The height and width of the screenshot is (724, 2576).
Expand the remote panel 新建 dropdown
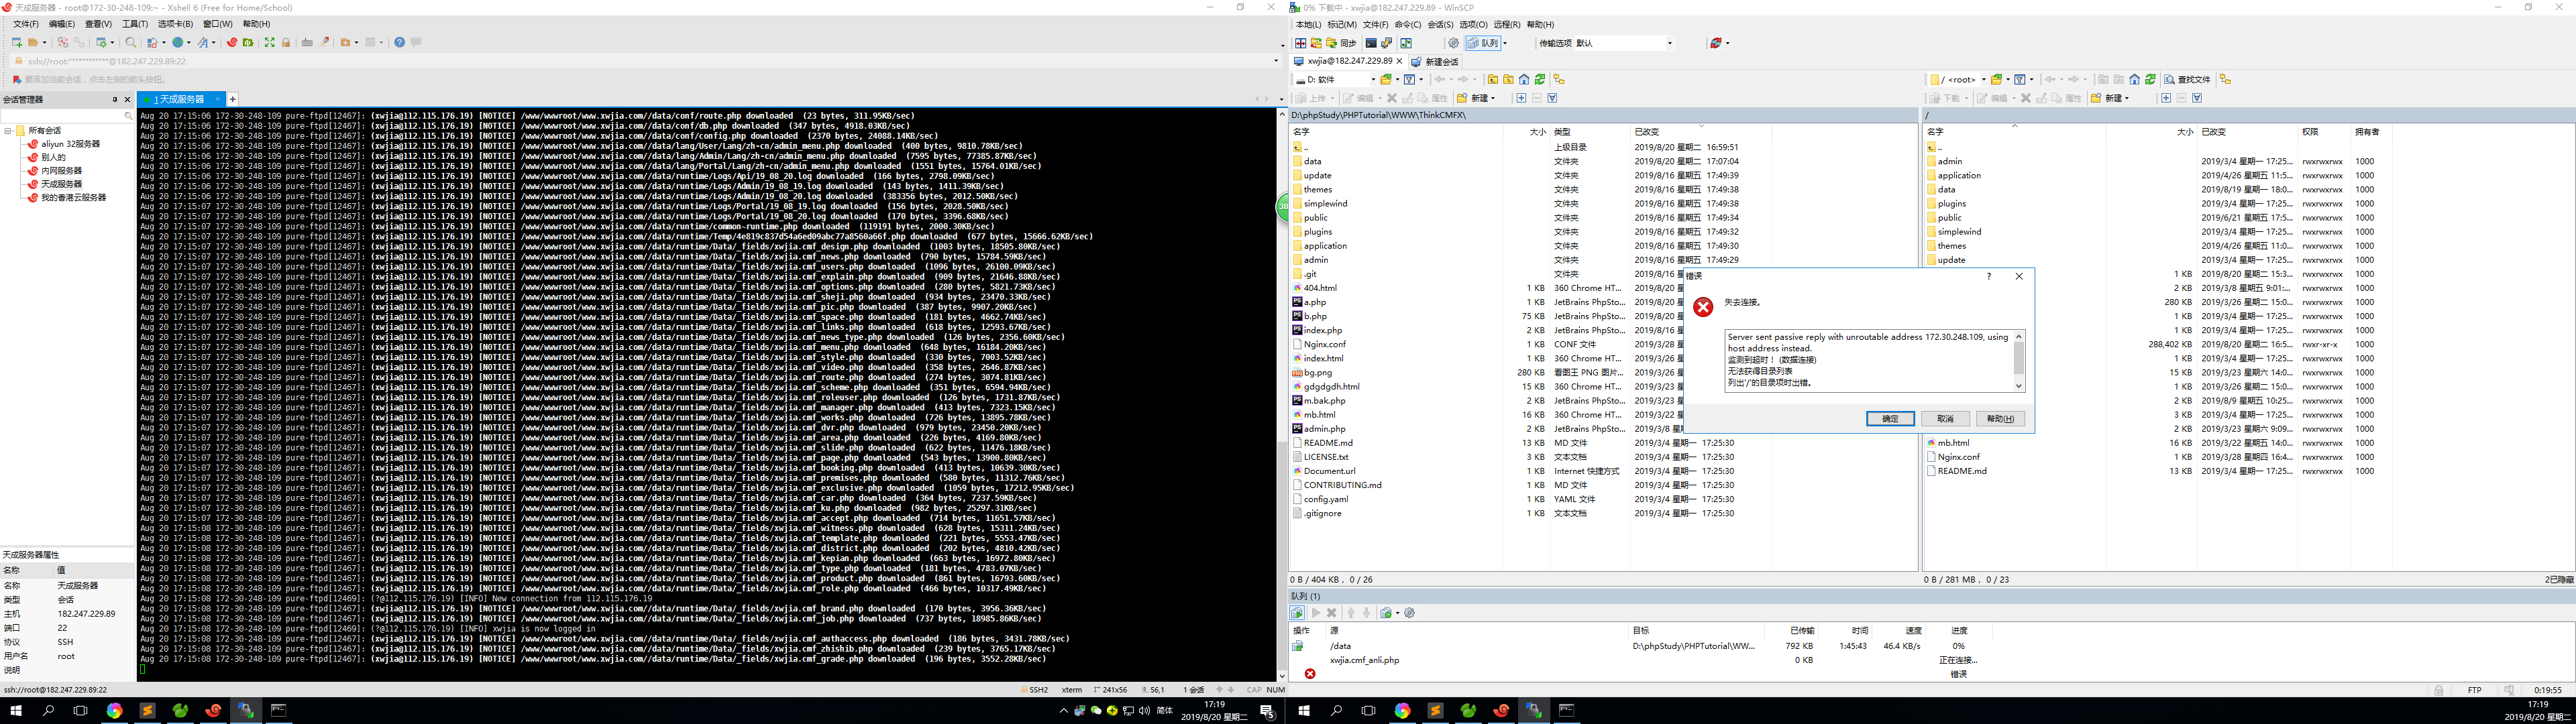(x=2127, y=98)
